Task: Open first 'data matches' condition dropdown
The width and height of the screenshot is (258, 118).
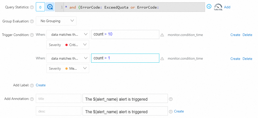Action: pos(68,35)
